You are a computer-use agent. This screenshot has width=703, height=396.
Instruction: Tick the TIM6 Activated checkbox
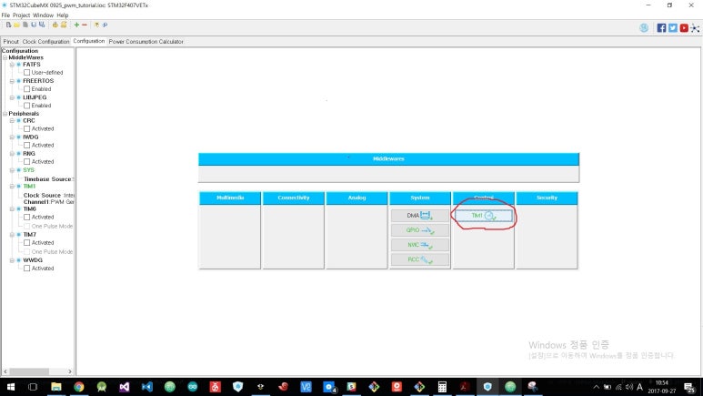[27, 218]
